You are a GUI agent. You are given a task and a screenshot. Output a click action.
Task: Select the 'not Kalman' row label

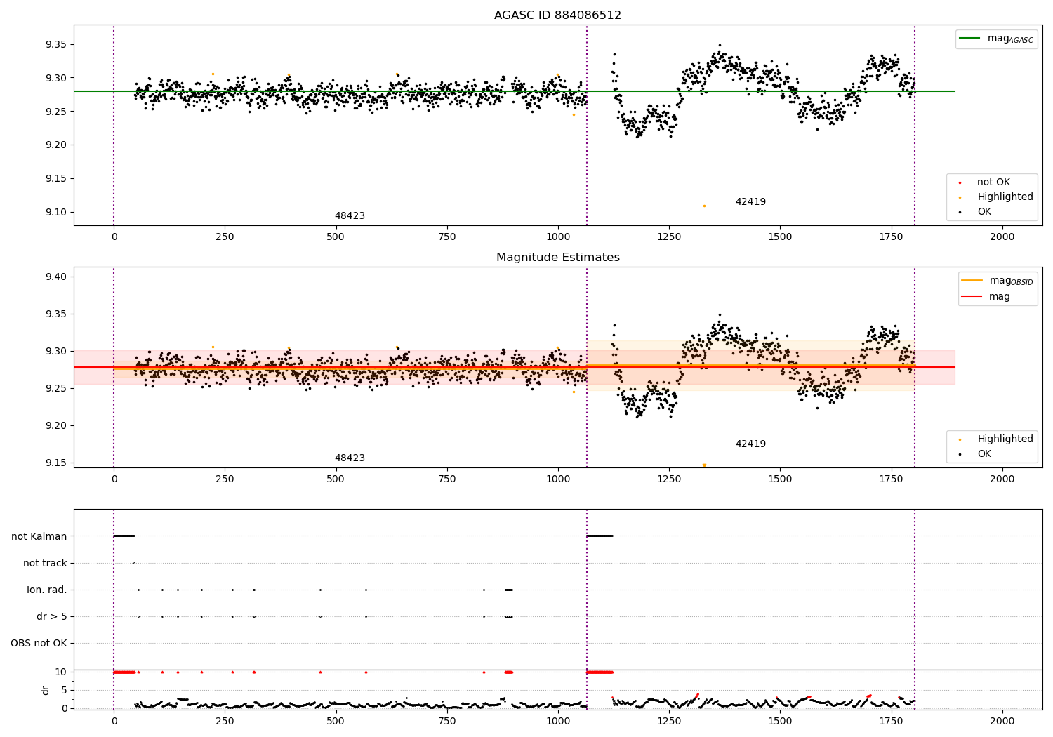39,537
